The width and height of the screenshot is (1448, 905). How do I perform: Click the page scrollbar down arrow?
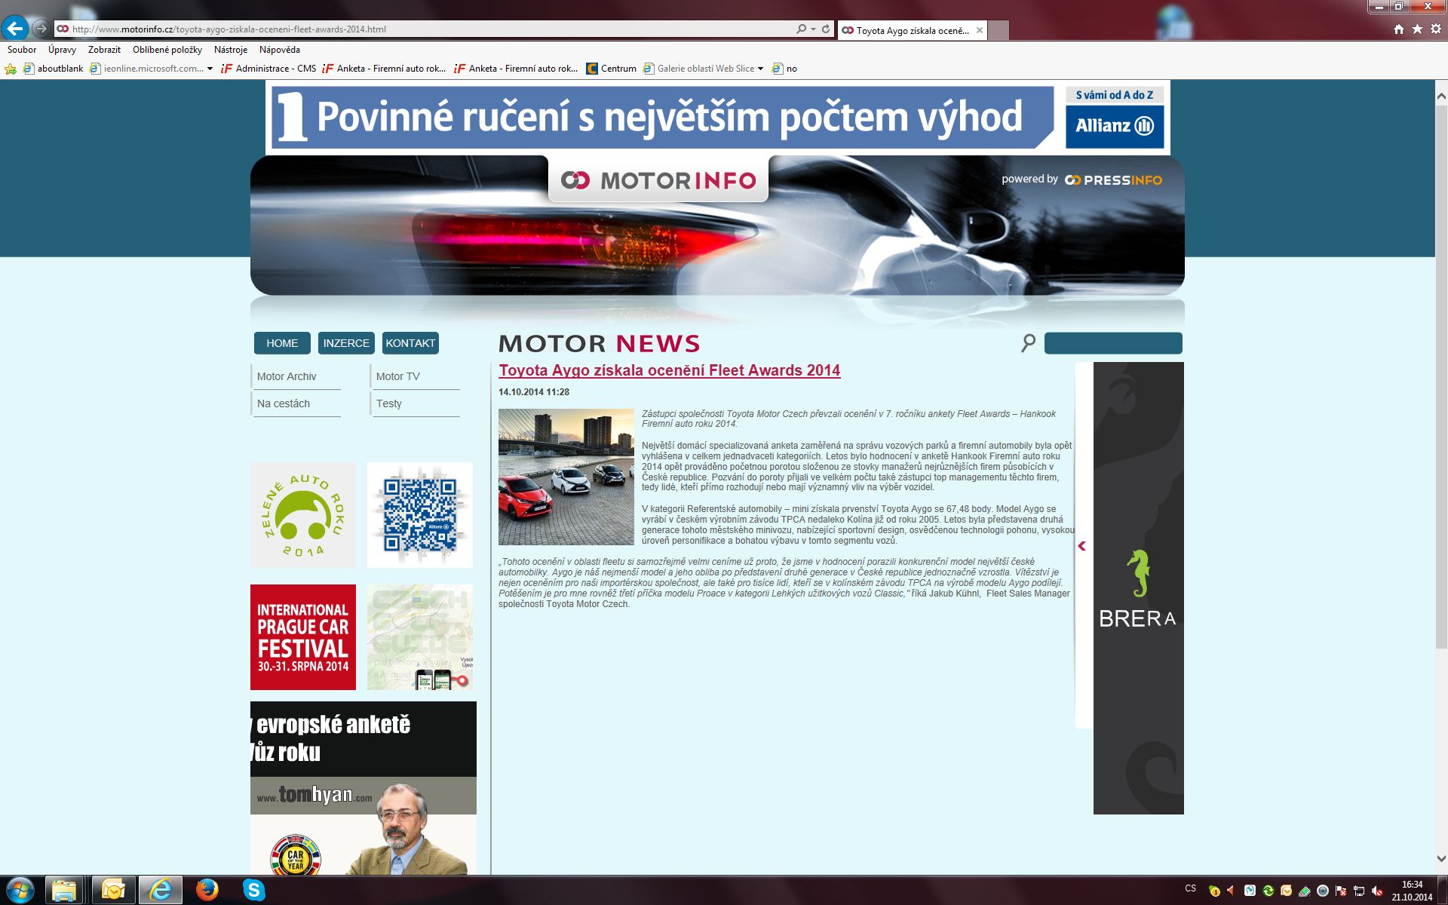[x=1441, y=859]
